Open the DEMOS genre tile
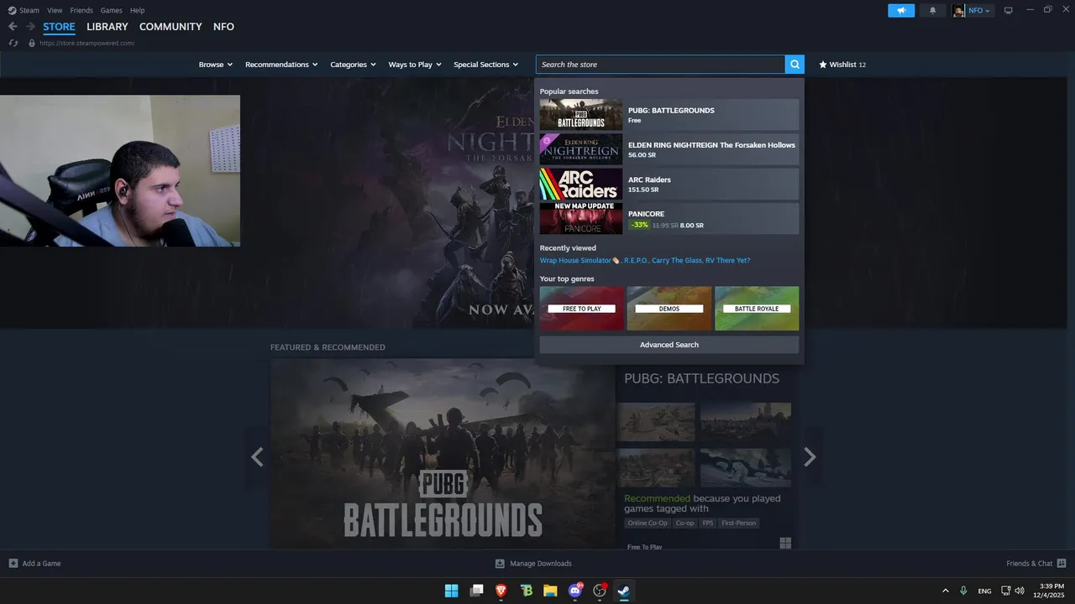Screen dimensions: 1075x604 (x=669, y=309)
